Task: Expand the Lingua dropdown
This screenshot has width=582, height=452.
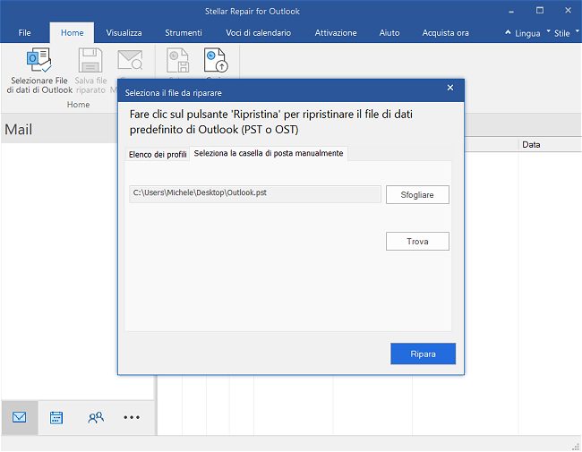Action: pyautogui.click(x=532, y=33)
